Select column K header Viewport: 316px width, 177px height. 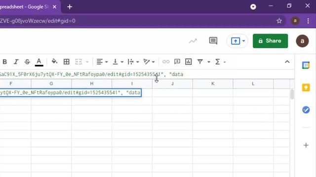pyautogui.click(x=213, y=84)
